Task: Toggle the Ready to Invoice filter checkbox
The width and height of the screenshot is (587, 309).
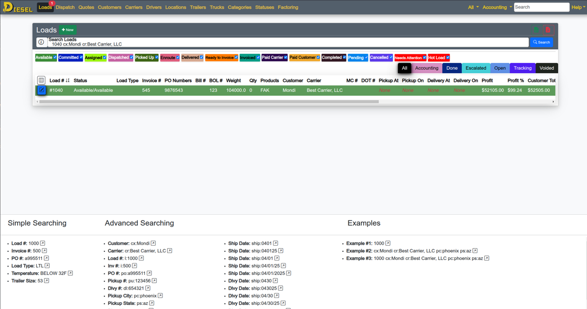Action: click(236, 57)
